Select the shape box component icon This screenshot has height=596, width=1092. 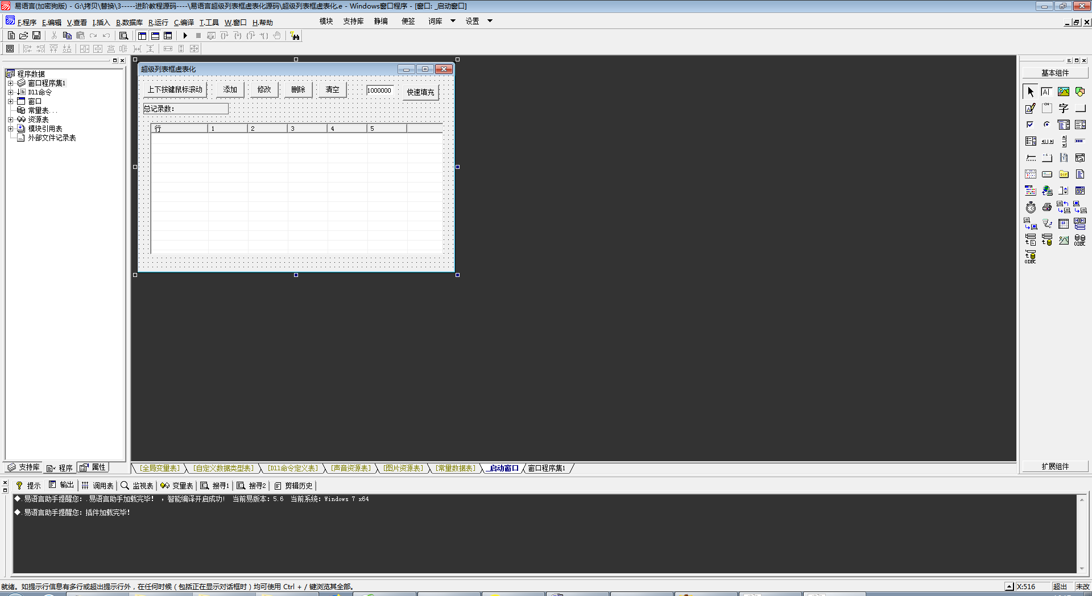[x=1080, y=92]
